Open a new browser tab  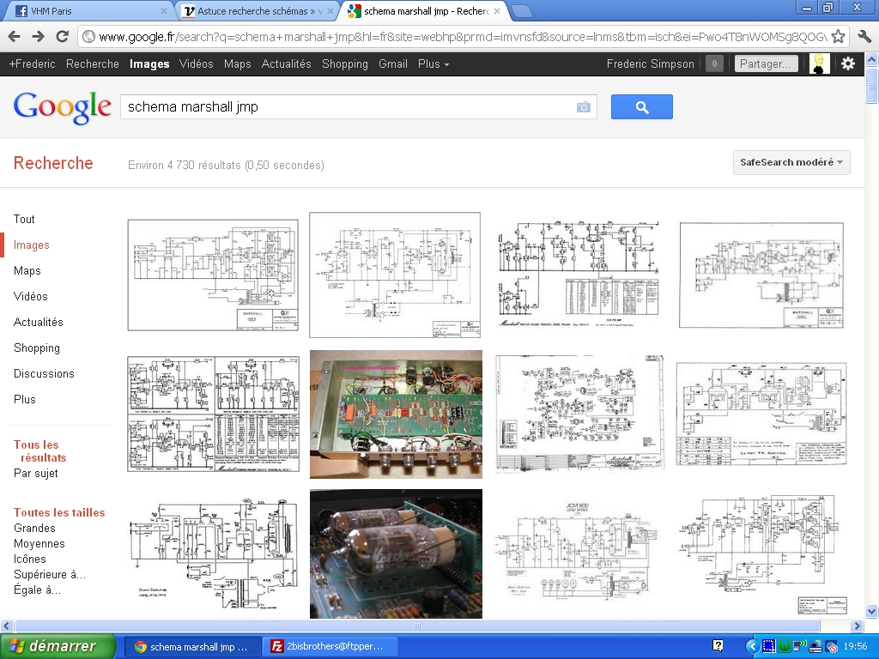pyautogui.click(x=521, y=10)
